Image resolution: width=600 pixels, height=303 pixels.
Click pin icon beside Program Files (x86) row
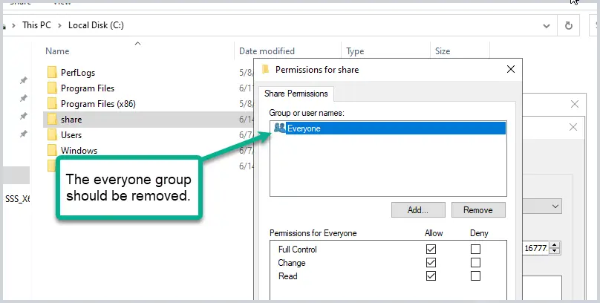[x=24, y=116]
